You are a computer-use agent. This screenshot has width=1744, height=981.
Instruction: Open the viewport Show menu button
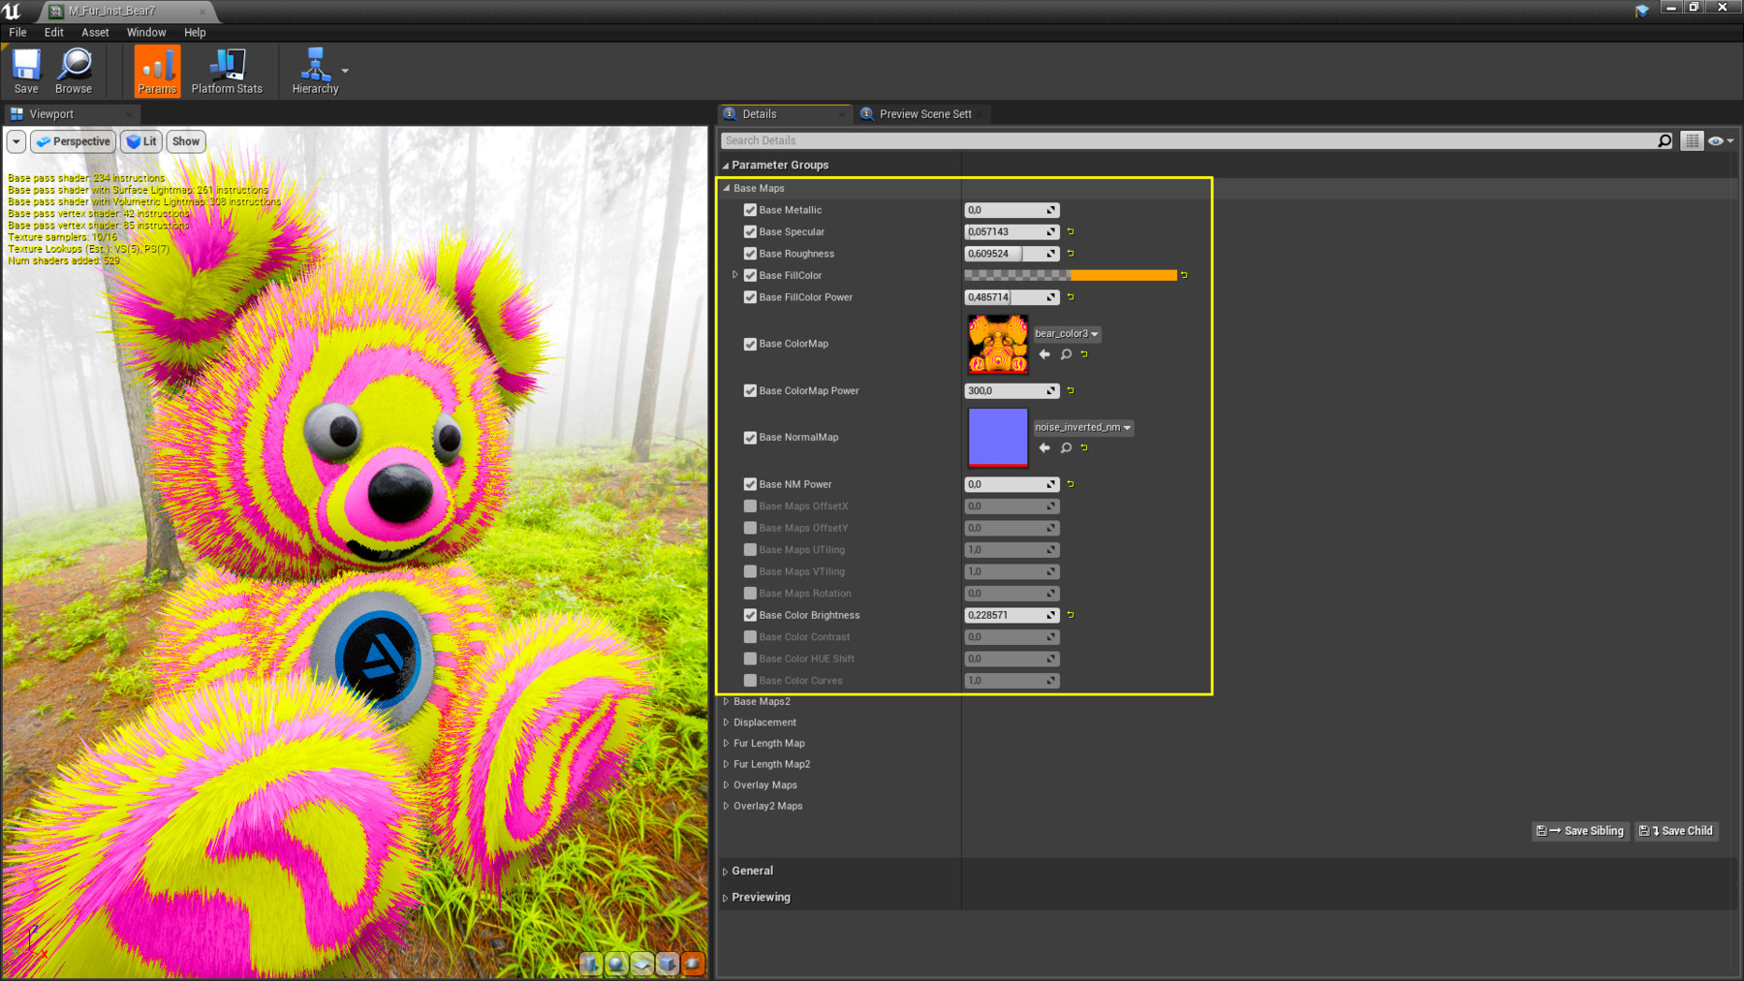(x=185, y=141)
